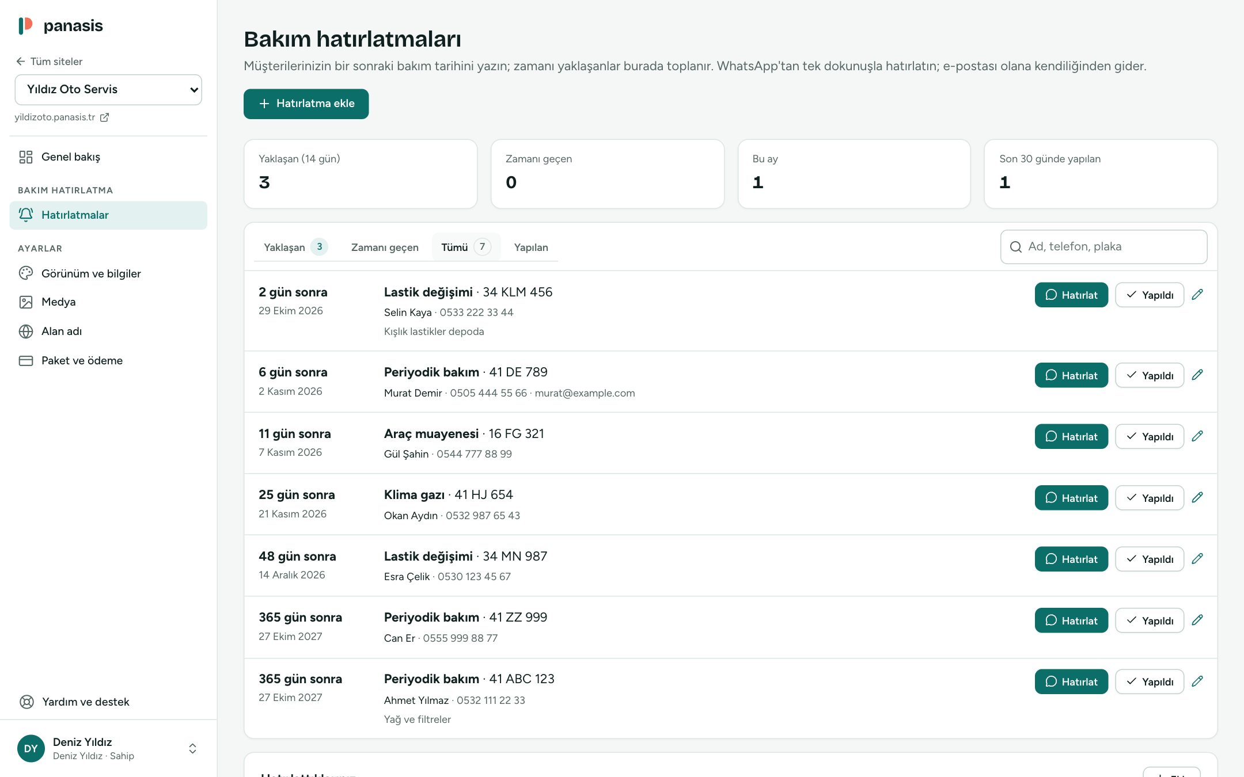
Task: Click the edit pencil for 34 KLM 456
Action: point(1197,295)
